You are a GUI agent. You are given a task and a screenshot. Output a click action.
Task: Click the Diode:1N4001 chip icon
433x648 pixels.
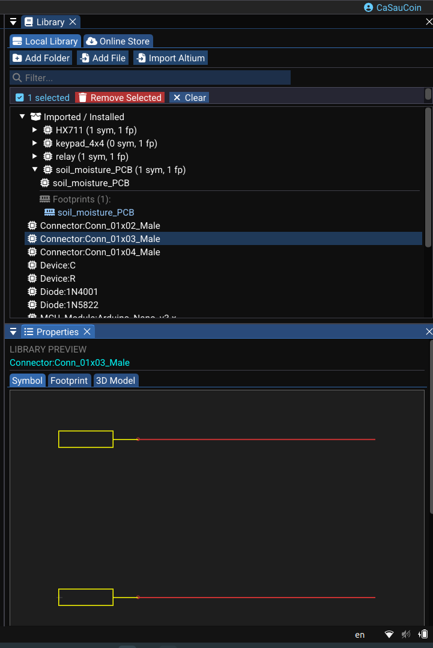tap(32, 292)
